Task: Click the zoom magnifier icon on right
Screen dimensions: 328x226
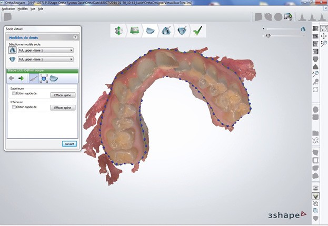Action: click(x=323, y=43)
